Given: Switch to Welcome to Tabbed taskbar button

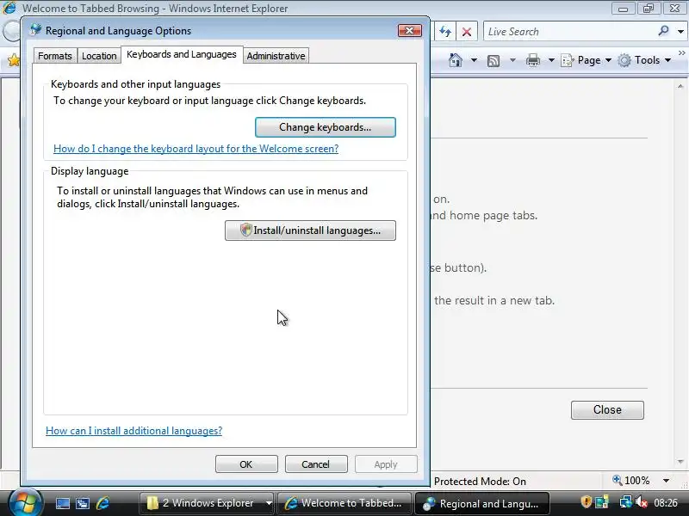Looking at the screenshot, I should coord(345,503).
